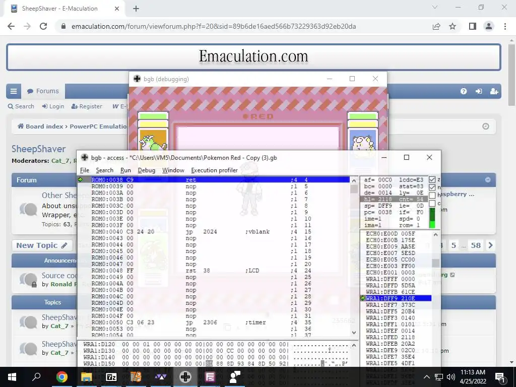Reload the browser page

[x=43, y=26]
